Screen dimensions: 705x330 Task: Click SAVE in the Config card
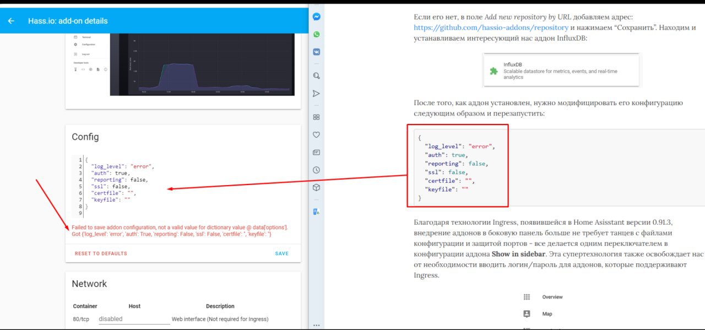coord(281,253)
